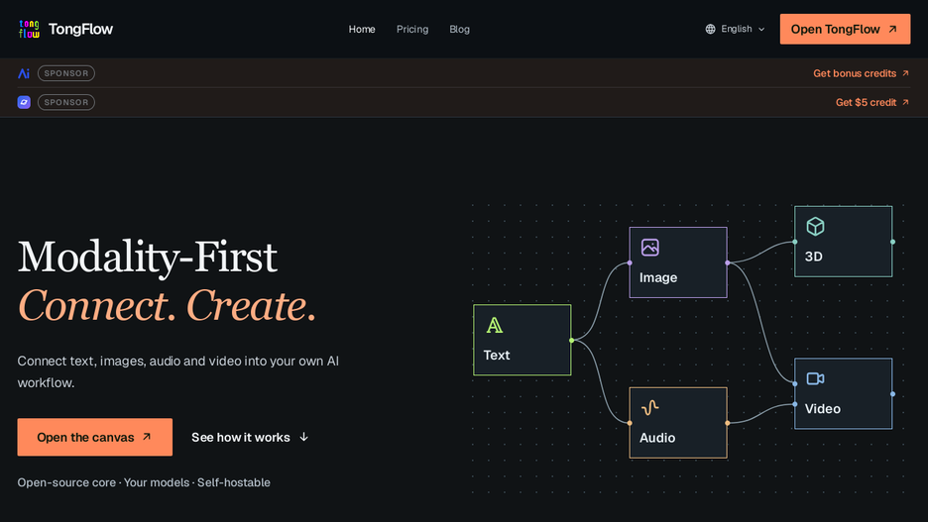This screenshot has height=522, width=928.
Task: Follow the Get bonus credits link
Action: tap(862, 73)
